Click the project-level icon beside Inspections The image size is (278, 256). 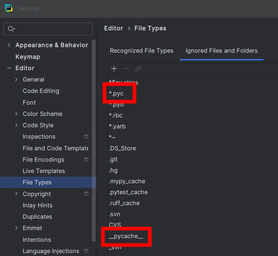pos(86,136)
